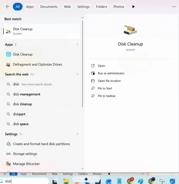The height and width of the screenshot is (184, 179).
Task: Launch Disk Cleanup app with blue trash icon
Action: 42,54
